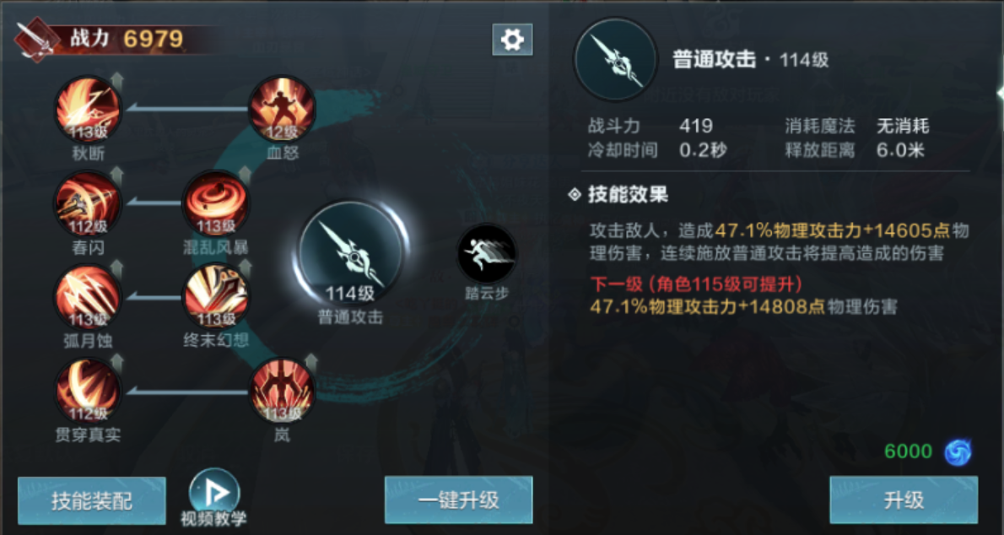Screen dimensions: 1004x535
Task: Click the 踏云步 running skill icon
Action: click(x=487, y=254)
